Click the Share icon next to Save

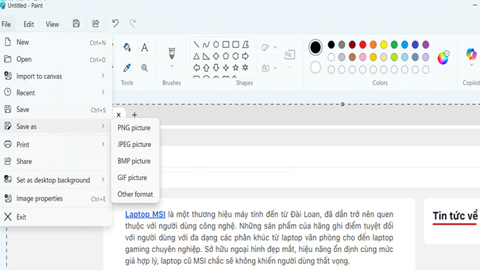[96, 23]
